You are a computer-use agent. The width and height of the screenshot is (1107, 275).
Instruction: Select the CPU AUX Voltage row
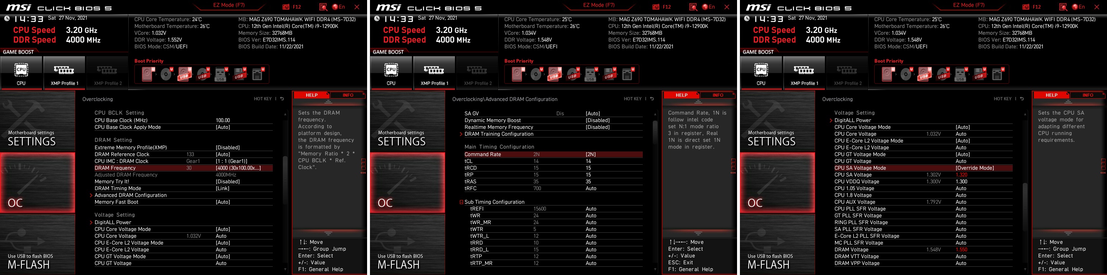coord(923,202)
